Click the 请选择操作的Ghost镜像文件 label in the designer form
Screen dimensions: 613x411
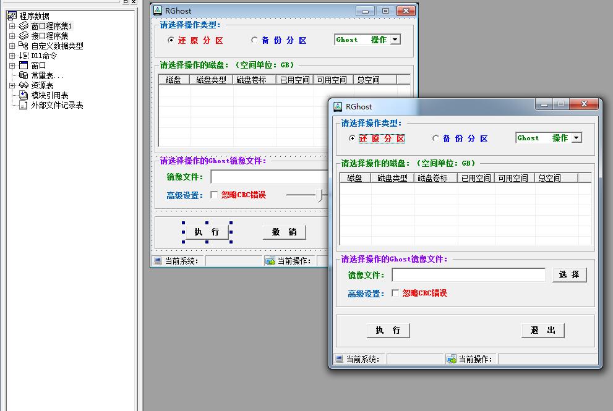pyautogui.click(x=213, y=161)
